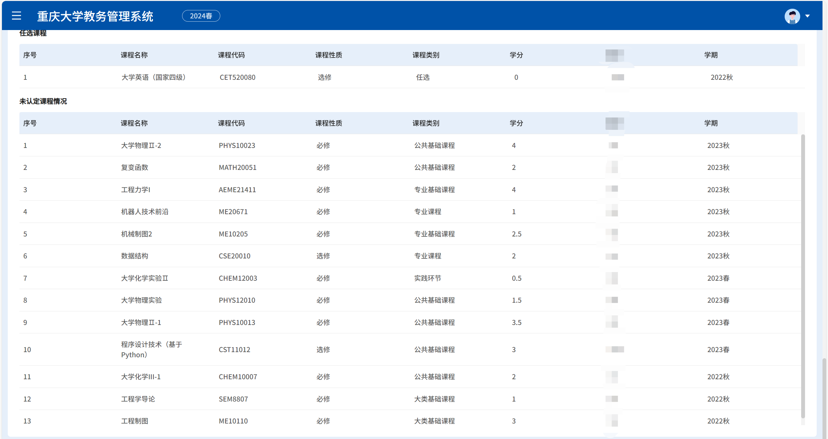Viewport: 828px width, 439px height.
Task: Click course code CHEM10007
Action: coord(238,377)
